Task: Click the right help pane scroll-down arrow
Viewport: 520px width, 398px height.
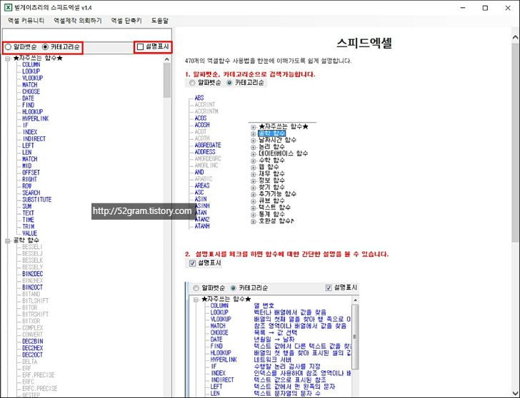Action: (516, 393)
